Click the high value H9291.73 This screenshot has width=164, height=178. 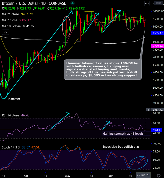pyautogui.click(x=24, y=9)
